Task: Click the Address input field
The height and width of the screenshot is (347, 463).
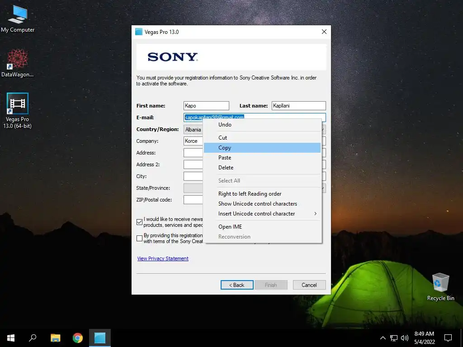Action: tap(194, 153)
